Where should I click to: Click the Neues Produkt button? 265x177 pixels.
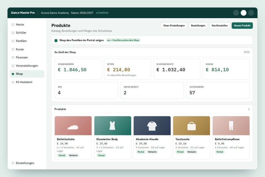click(x=242, y=26)
